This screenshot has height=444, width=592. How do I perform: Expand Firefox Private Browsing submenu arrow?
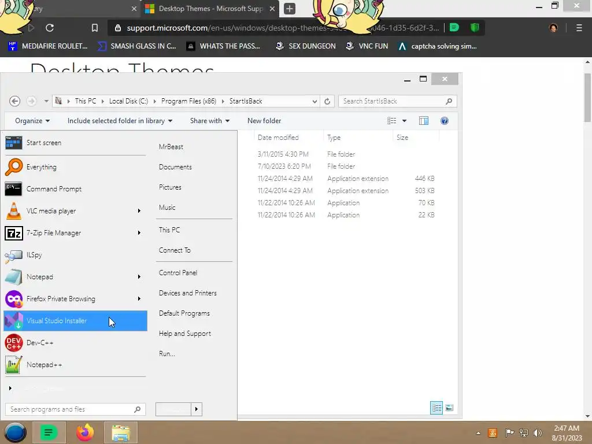[139, 299]
